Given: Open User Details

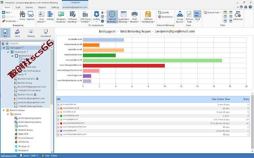Looking at the screenshot, I should [42, 17].
